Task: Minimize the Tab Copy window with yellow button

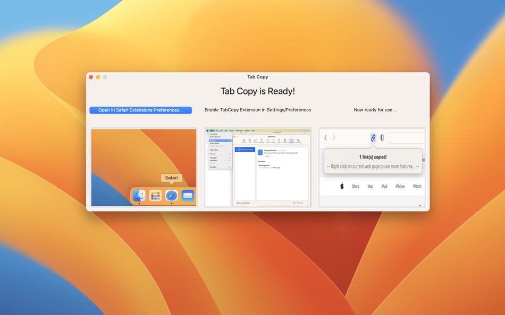Action: tap(98, 77)
